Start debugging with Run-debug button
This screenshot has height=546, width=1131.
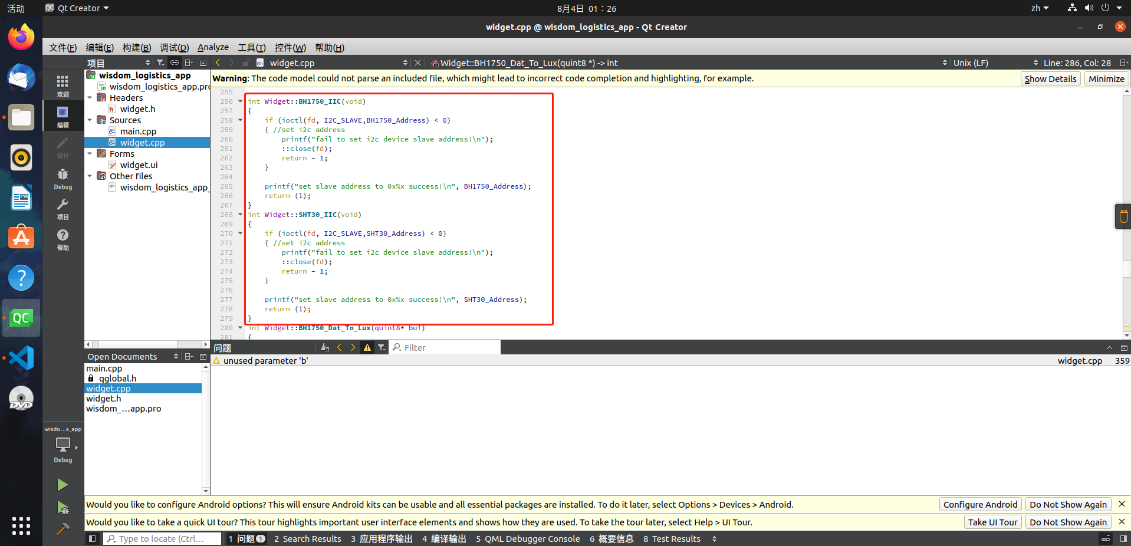pyautogui.click(x=63, y=508)
